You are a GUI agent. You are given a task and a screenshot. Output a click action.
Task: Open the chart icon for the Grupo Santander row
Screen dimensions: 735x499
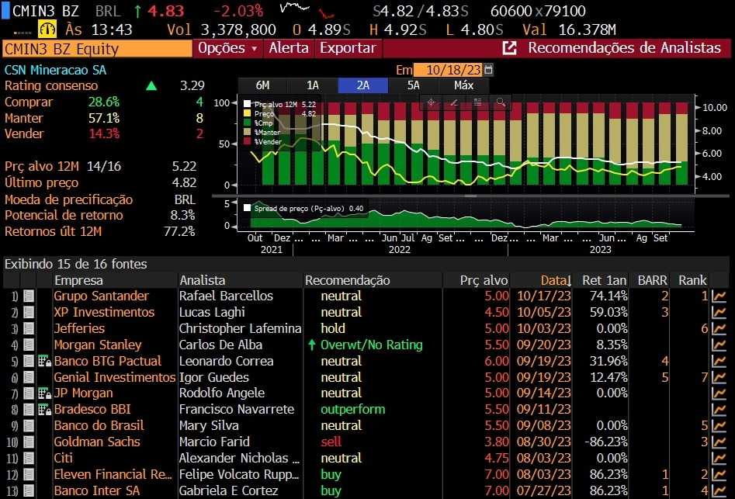(719, 296)
